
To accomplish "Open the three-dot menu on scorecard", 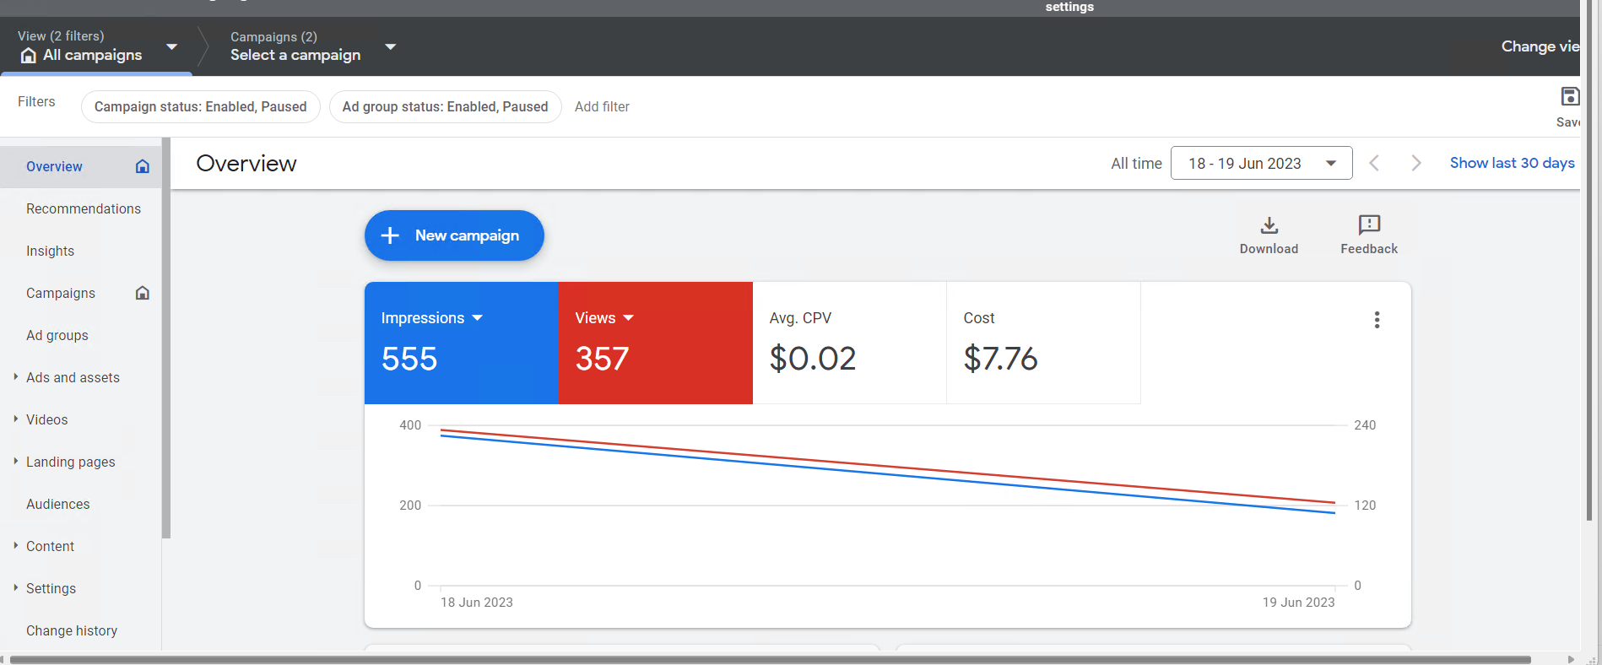I will [x=1377, y=320].
